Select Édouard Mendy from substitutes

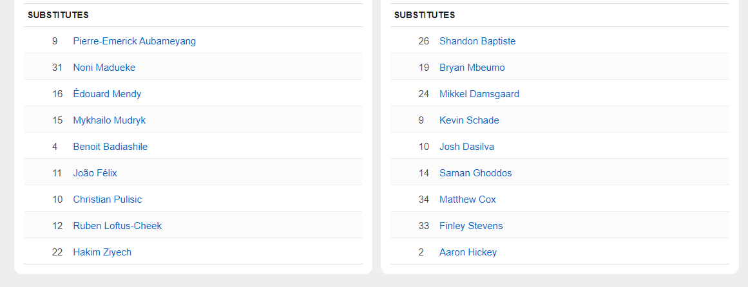pos(107,94)
